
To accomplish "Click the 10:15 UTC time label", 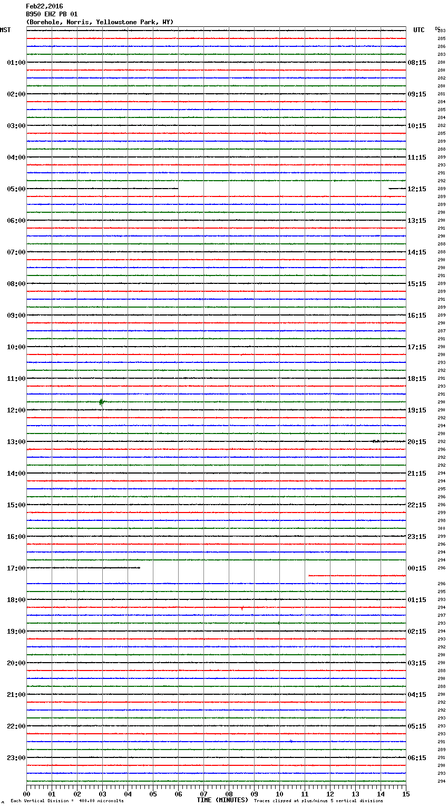I will 417,126.
